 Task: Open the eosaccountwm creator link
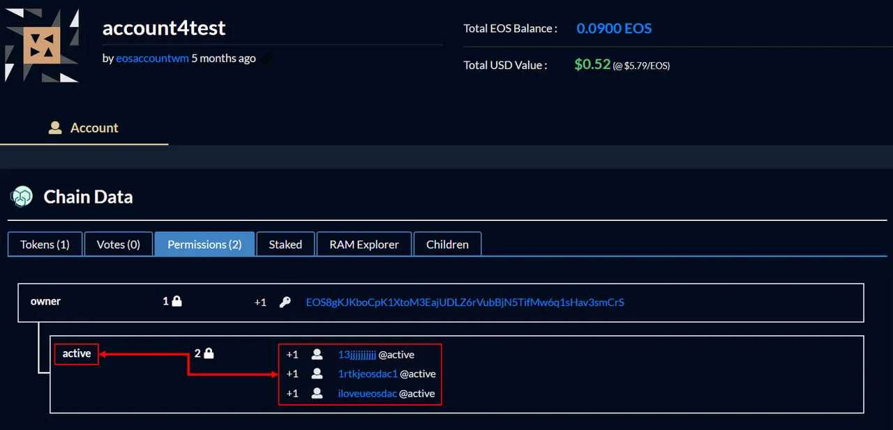click(x=152, y=59)
